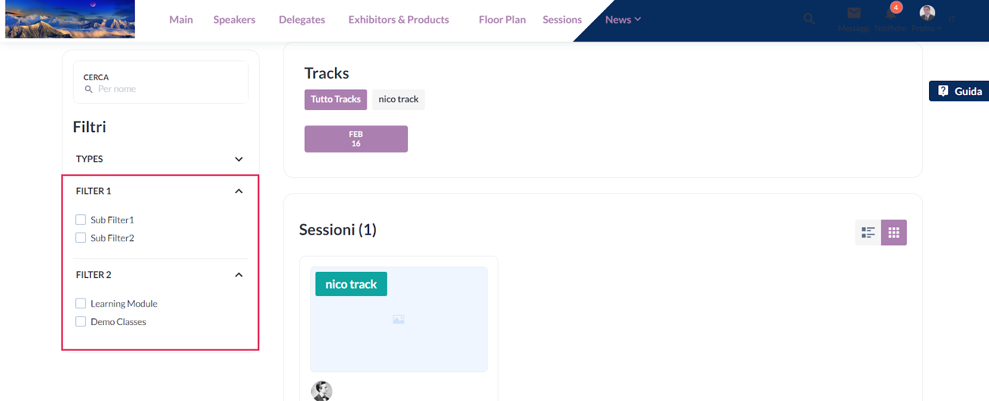Screen dimensions: 989x401
Task: Click the mountain logo image
Action: 70,19
